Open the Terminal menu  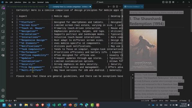[x=40, y=2]
